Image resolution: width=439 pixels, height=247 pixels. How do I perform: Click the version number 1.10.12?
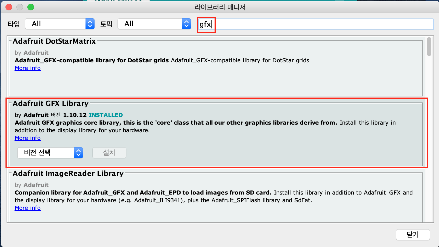pyautogui.click(x=75, y=115)
